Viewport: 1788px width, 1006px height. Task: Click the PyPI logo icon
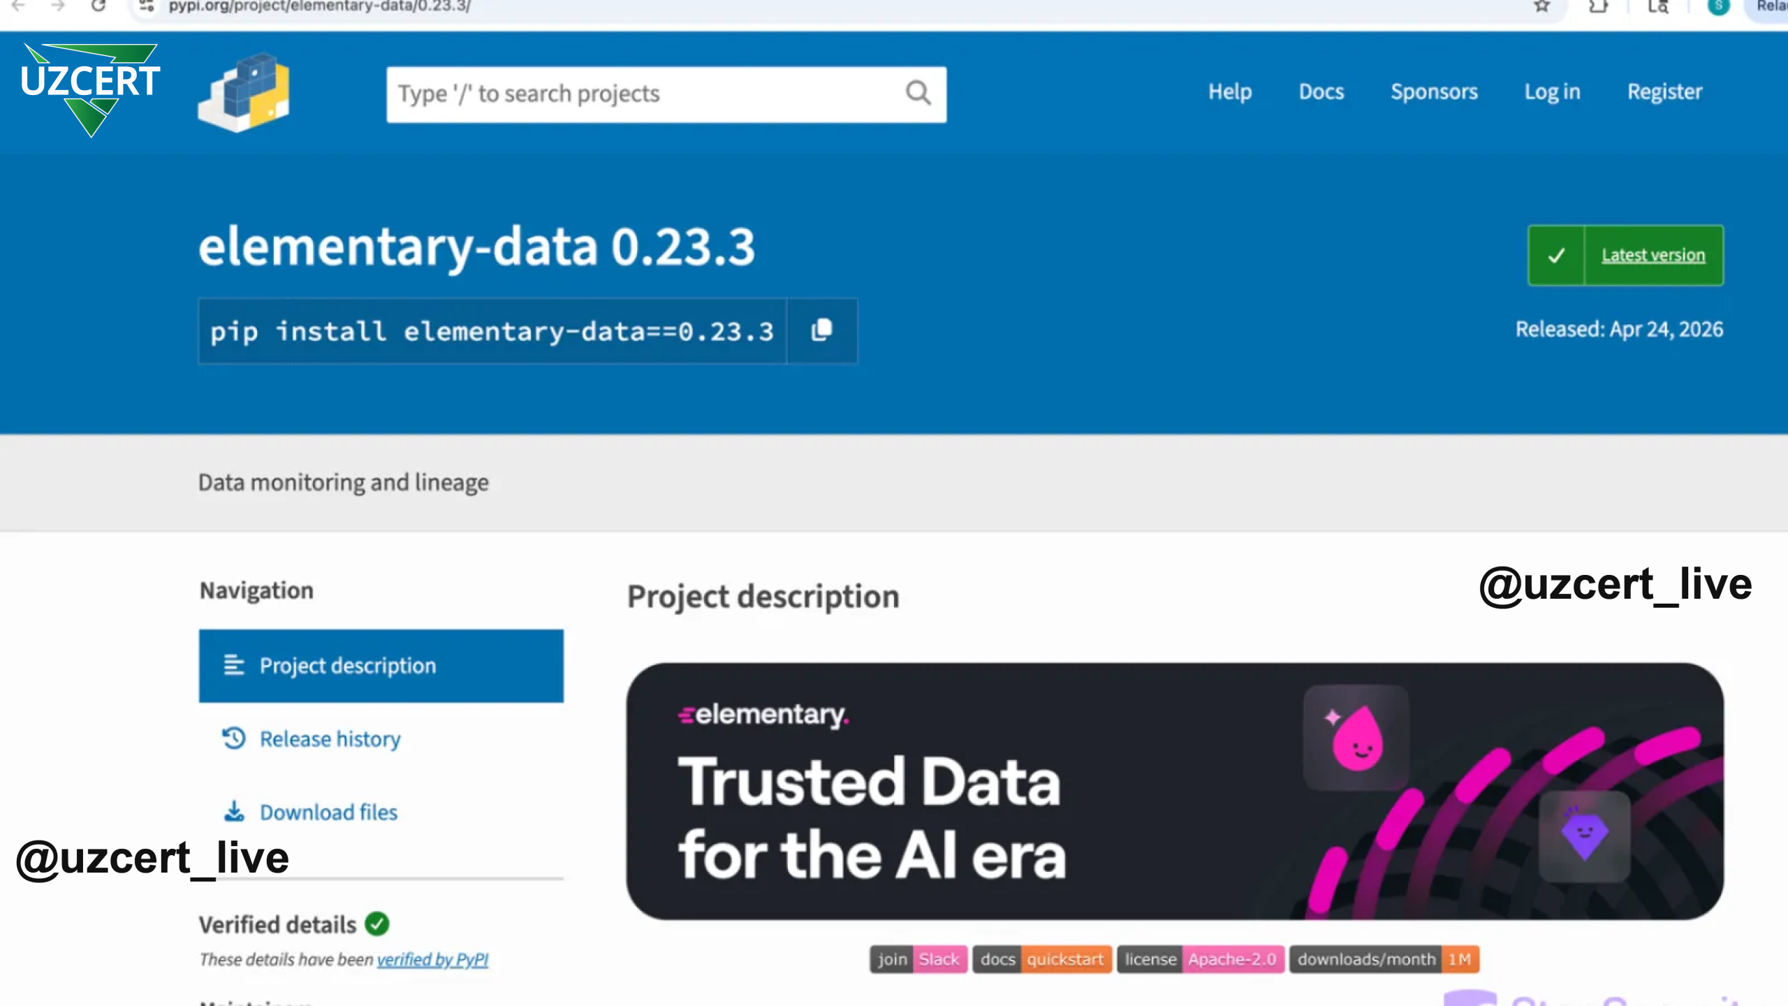click(x=244, y=93)
